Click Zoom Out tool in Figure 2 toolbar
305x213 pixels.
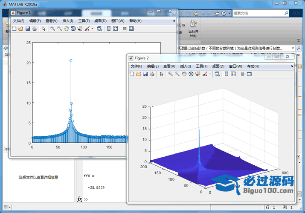pyautogui.click(x=177, y=74)
